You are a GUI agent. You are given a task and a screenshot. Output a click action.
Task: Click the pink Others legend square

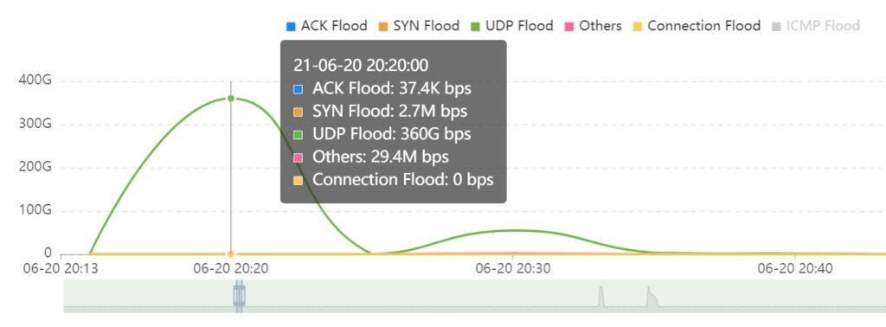click(569, 27)
